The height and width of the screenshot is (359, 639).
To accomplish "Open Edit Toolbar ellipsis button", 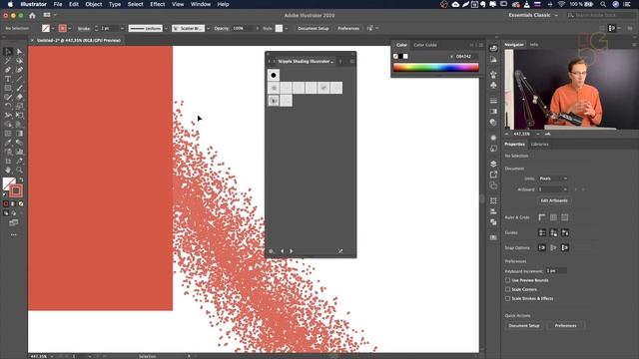I will (x=13, y=235).
